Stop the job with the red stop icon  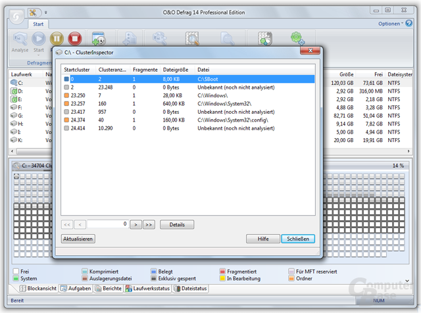tap(74, 39)
